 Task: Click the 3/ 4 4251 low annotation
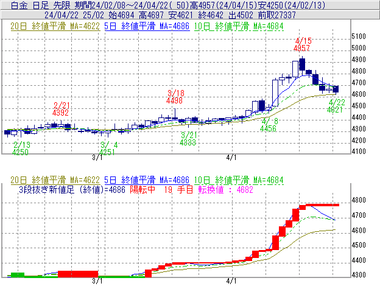[108, 148]
